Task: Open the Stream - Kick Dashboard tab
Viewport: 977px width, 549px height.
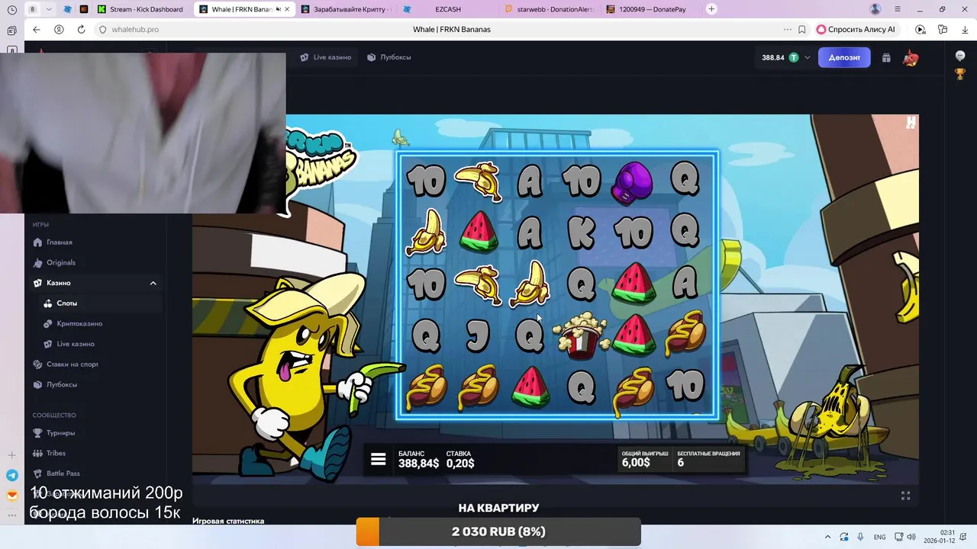Action: 140,9
